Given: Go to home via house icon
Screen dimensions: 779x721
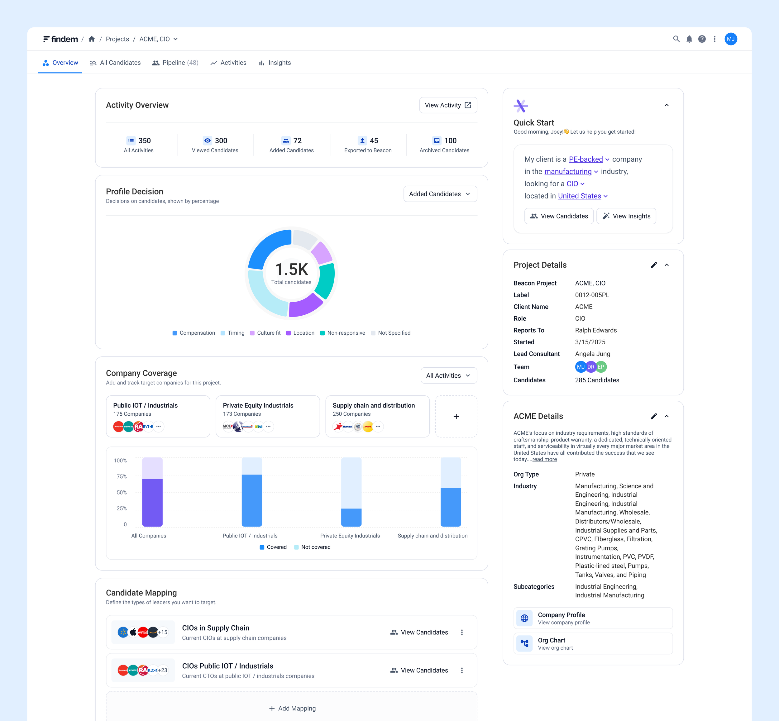Looking at the screenshot, I should pos(92,39).
